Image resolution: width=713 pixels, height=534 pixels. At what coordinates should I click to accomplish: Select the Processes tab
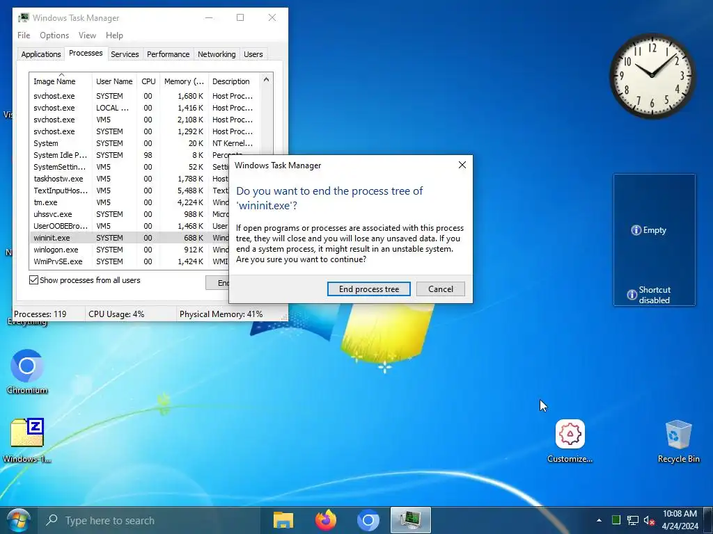(86, 53)
